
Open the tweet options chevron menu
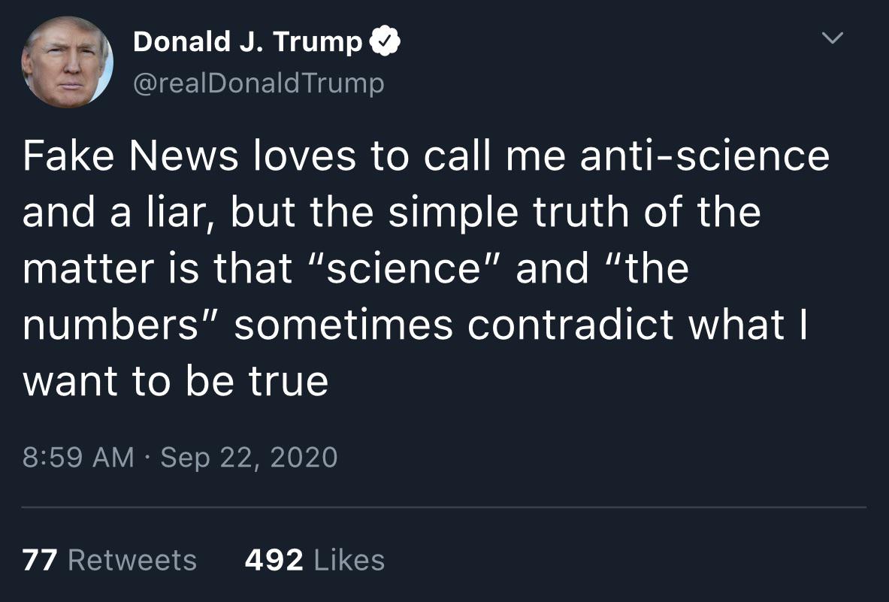(832, 38)
